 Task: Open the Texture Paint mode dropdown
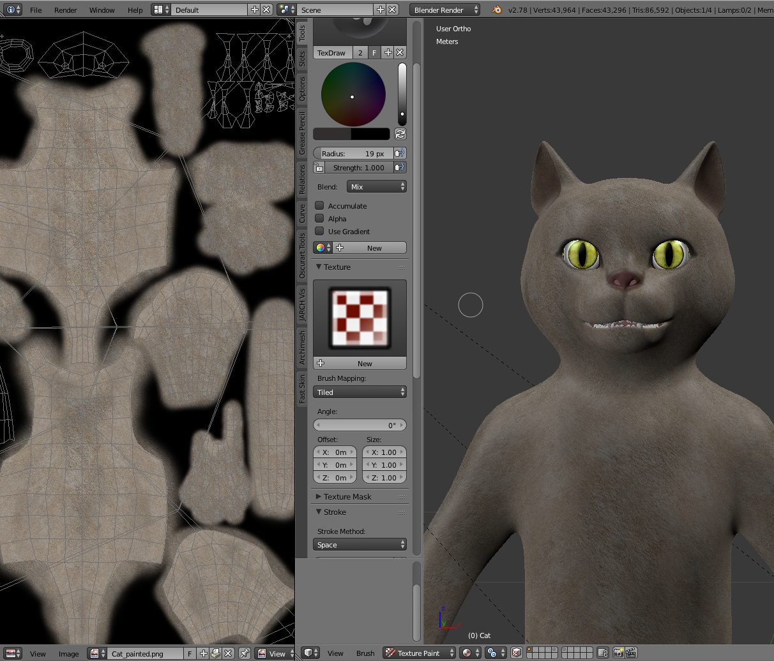point(420,653)
